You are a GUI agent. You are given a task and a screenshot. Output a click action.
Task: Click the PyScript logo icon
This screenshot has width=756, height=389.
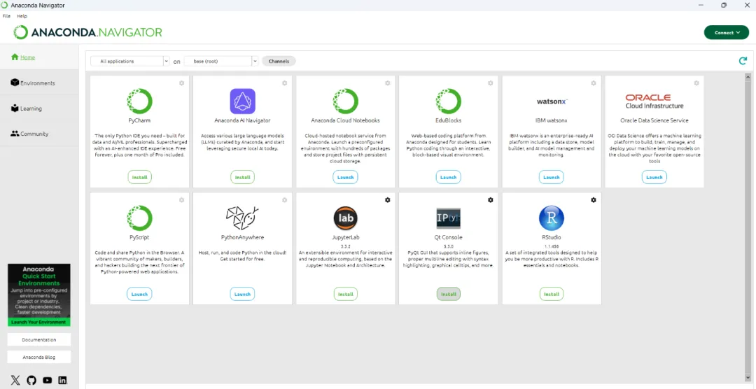click(x=140, y=218)
